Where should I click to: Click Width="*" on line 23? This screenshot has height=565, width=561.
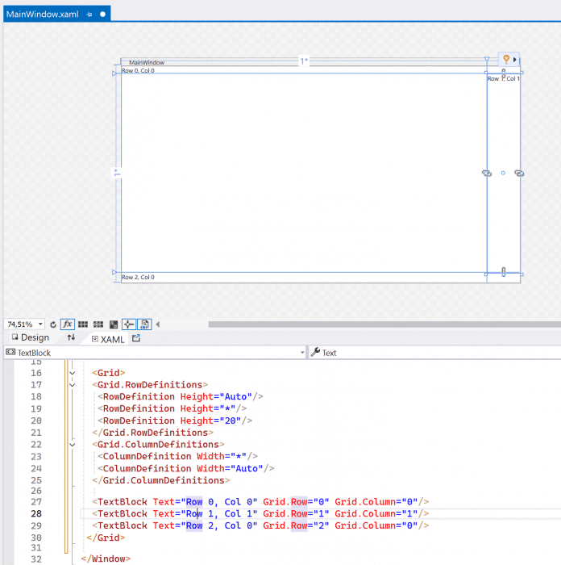pos(222,457)
